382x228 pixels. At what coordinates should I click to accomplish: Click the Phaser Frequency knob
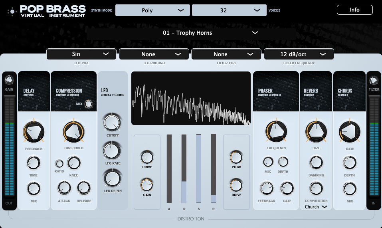(x=276, y=131)
